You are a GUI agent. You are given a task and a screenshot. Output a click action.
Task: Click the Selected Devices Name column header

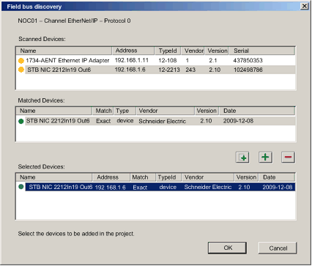pyautogui.click(x=54, y=177)
